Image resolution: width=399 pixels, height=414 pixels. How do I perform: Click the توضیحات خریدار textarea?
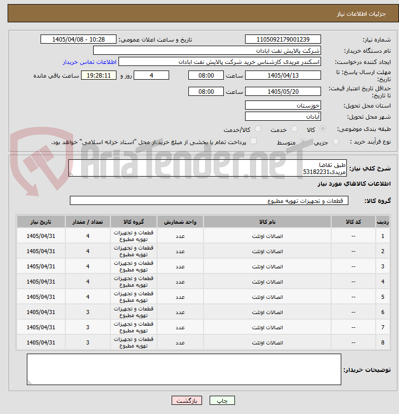pyautogui.click(x=184, y=369)
